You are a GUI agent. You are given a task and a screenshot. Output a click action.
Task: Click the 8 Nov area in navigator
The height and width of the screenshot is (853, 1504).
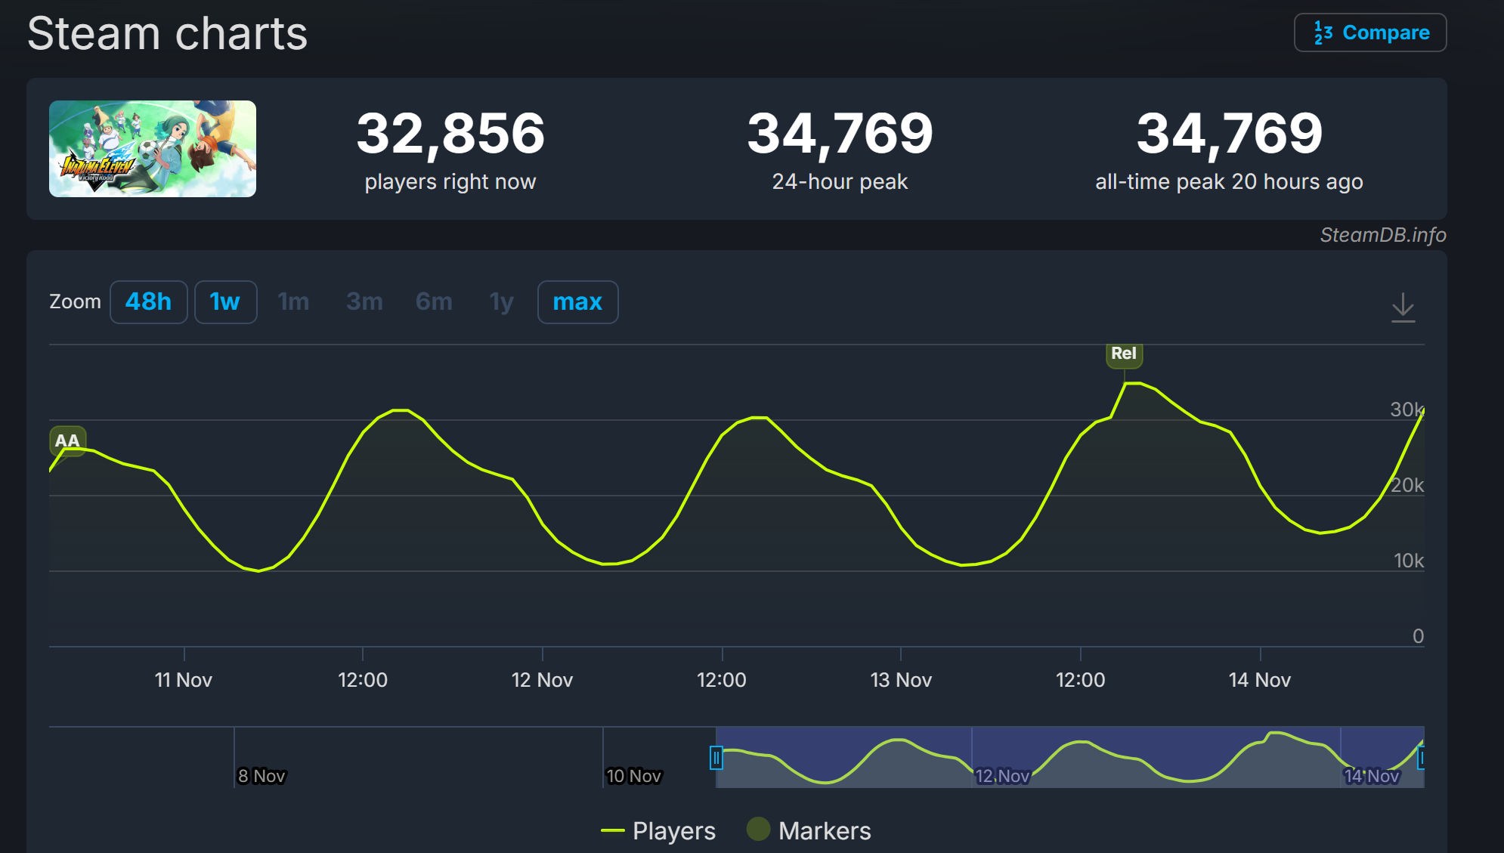[x=261, y=775]
